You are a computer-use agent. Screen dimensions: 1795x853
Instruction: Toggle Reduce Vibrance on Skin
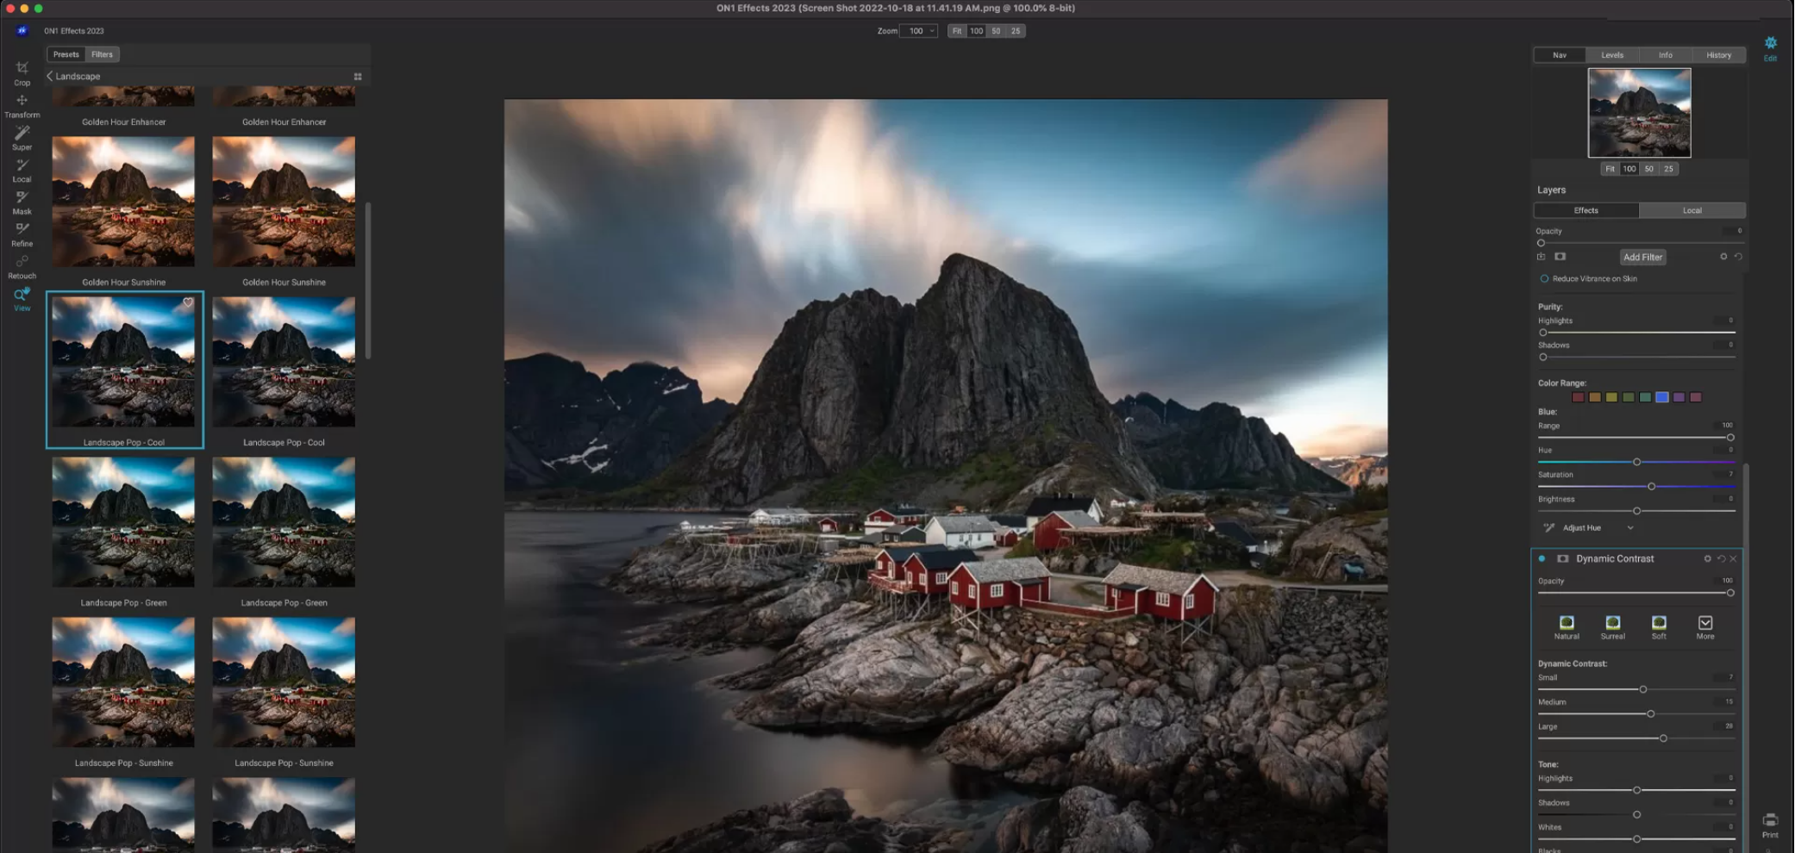pyautogui.click(x=1544, y=278)
